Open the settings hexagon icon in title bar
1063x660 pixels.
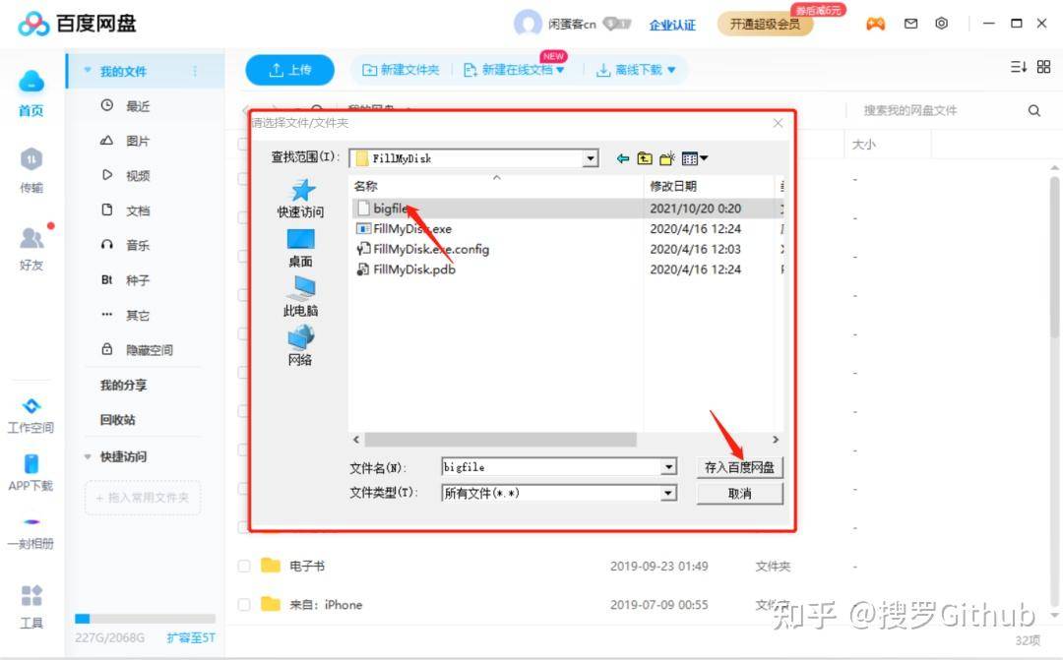(x=941, y=23)
